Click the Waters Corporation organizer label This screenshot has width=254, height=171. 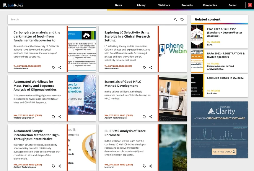coord(24,118)
